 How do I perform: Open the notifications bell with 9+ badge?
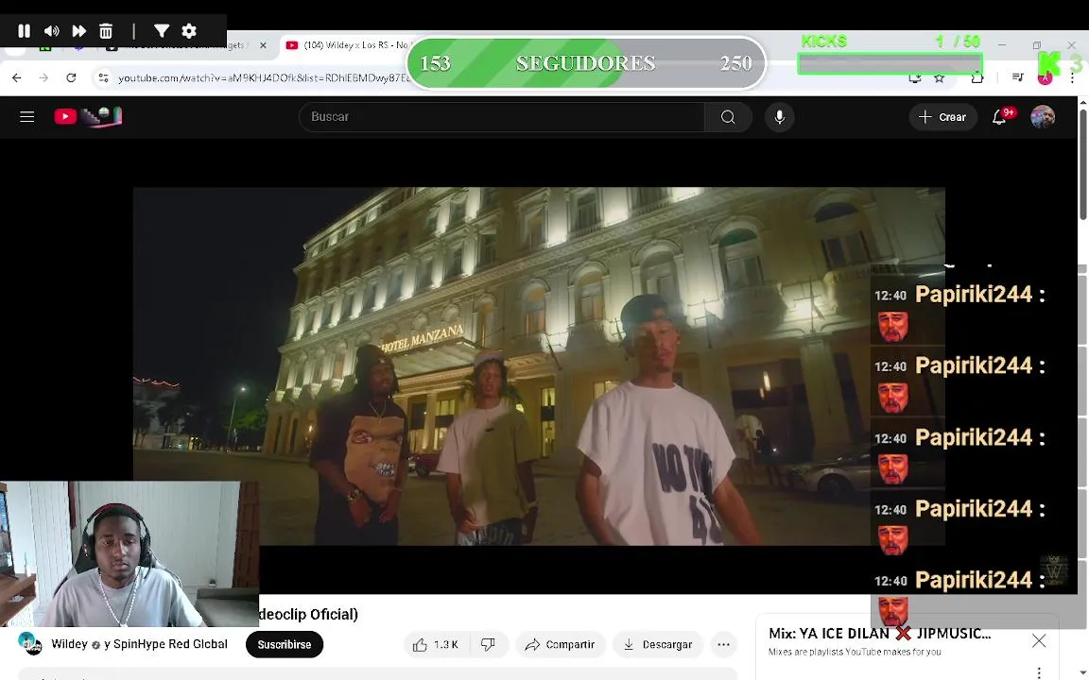[x=999, y=116]
